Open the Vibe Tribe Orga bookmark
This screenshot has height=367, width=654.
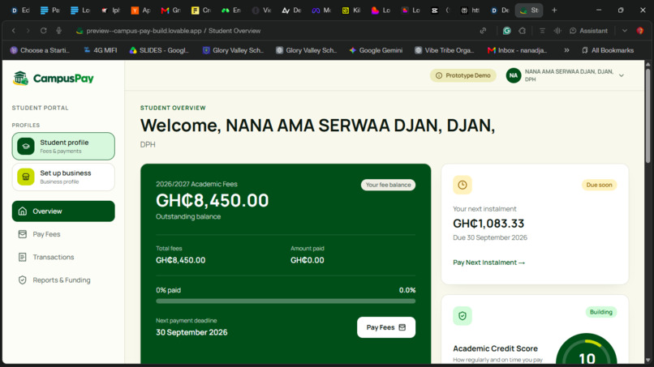coord(444,50)
